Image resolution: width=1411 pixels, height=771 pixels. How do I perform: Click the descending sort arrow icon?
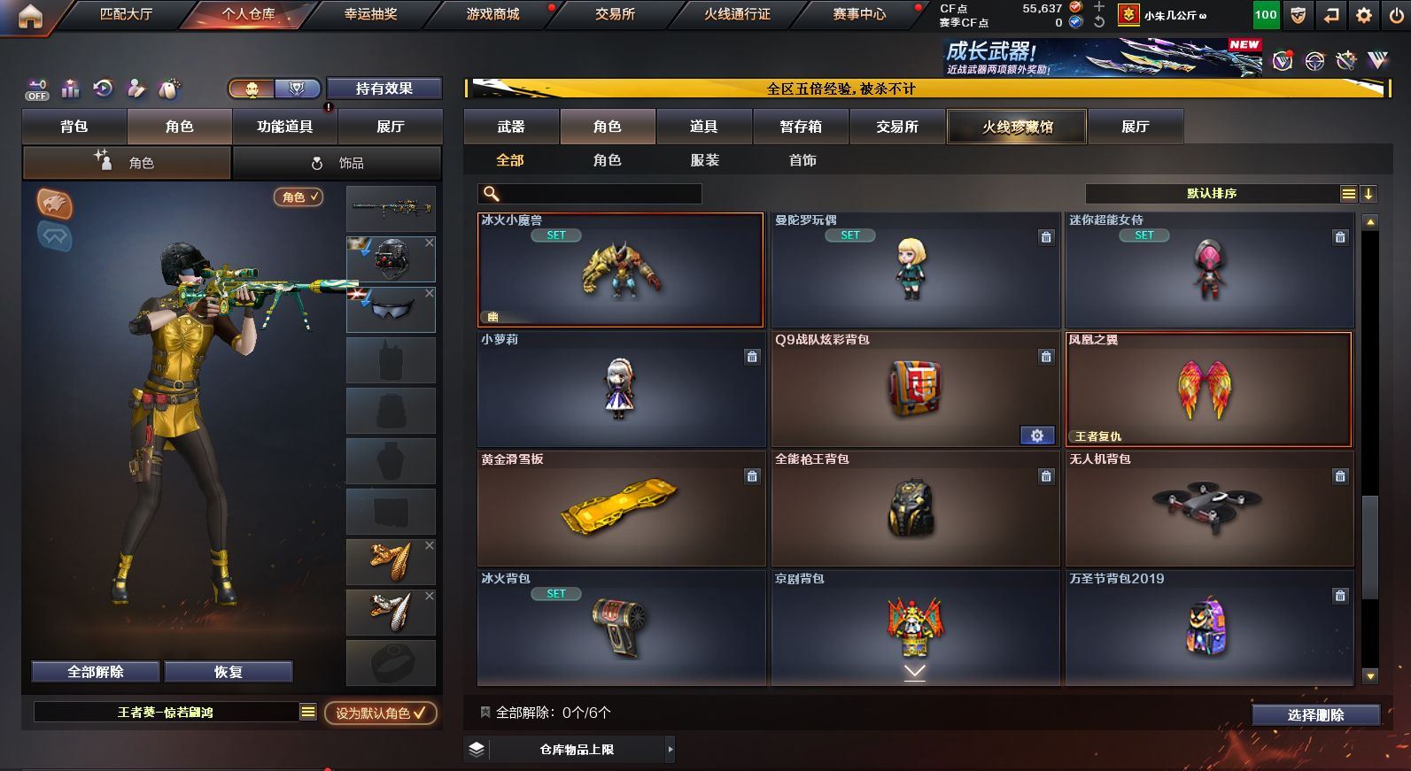tap(1368, 194)
